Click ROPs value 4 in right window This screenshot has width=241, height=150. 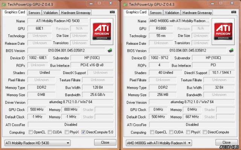(159, 65)
